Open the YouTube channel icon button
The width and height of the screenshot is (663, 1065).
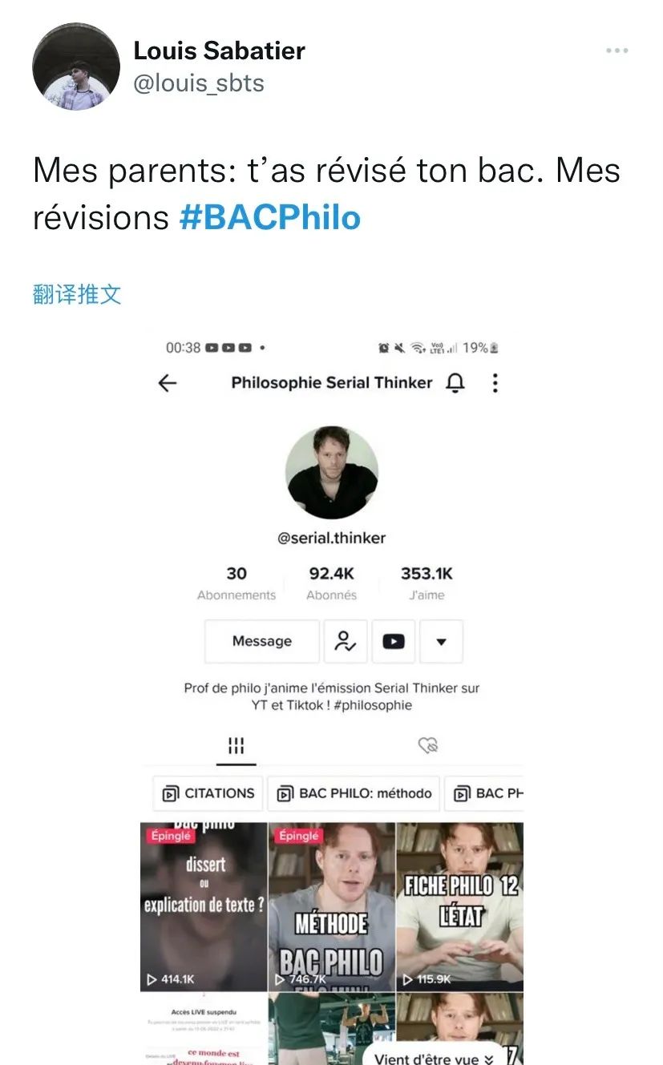point(394,641)
